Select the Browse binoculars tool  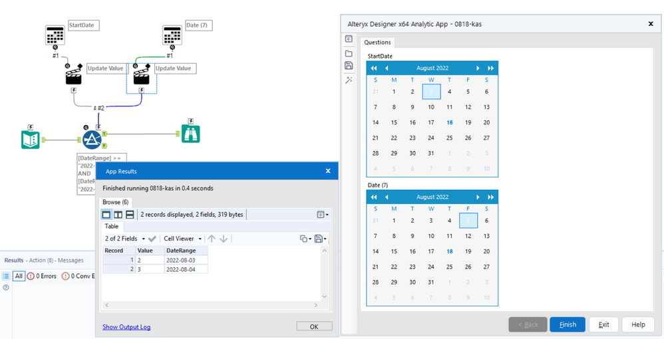click(x=190, y=134)
